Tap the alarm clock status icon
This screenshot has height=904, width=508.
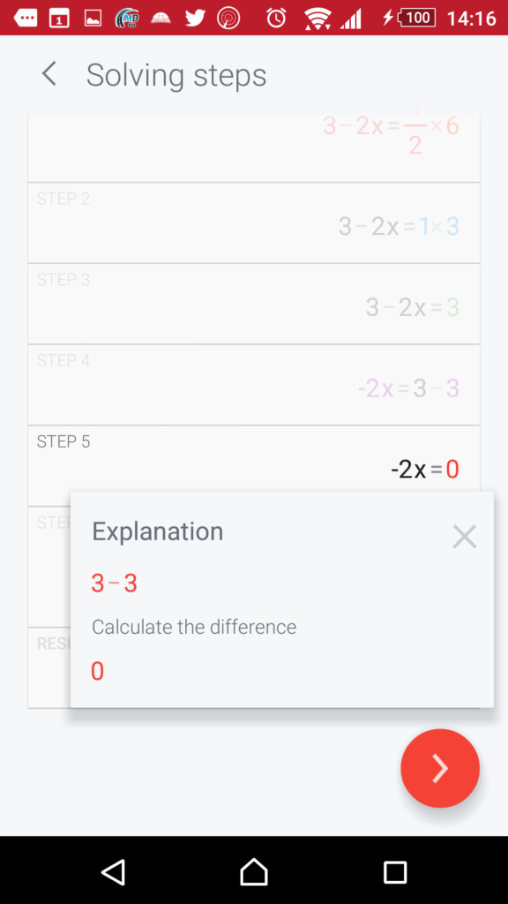[276, 19]
